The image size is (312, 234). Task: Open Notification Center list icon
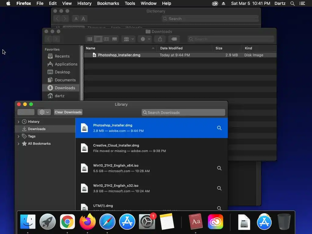[x=302, y=3]
